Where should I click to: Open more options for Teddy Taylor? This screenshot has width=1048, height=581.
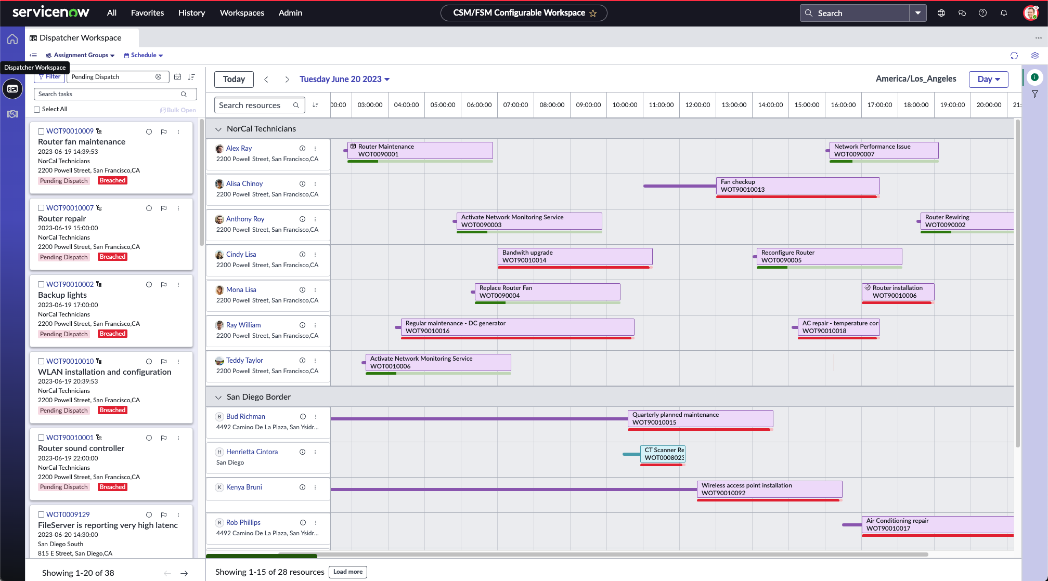pos(315,361)
